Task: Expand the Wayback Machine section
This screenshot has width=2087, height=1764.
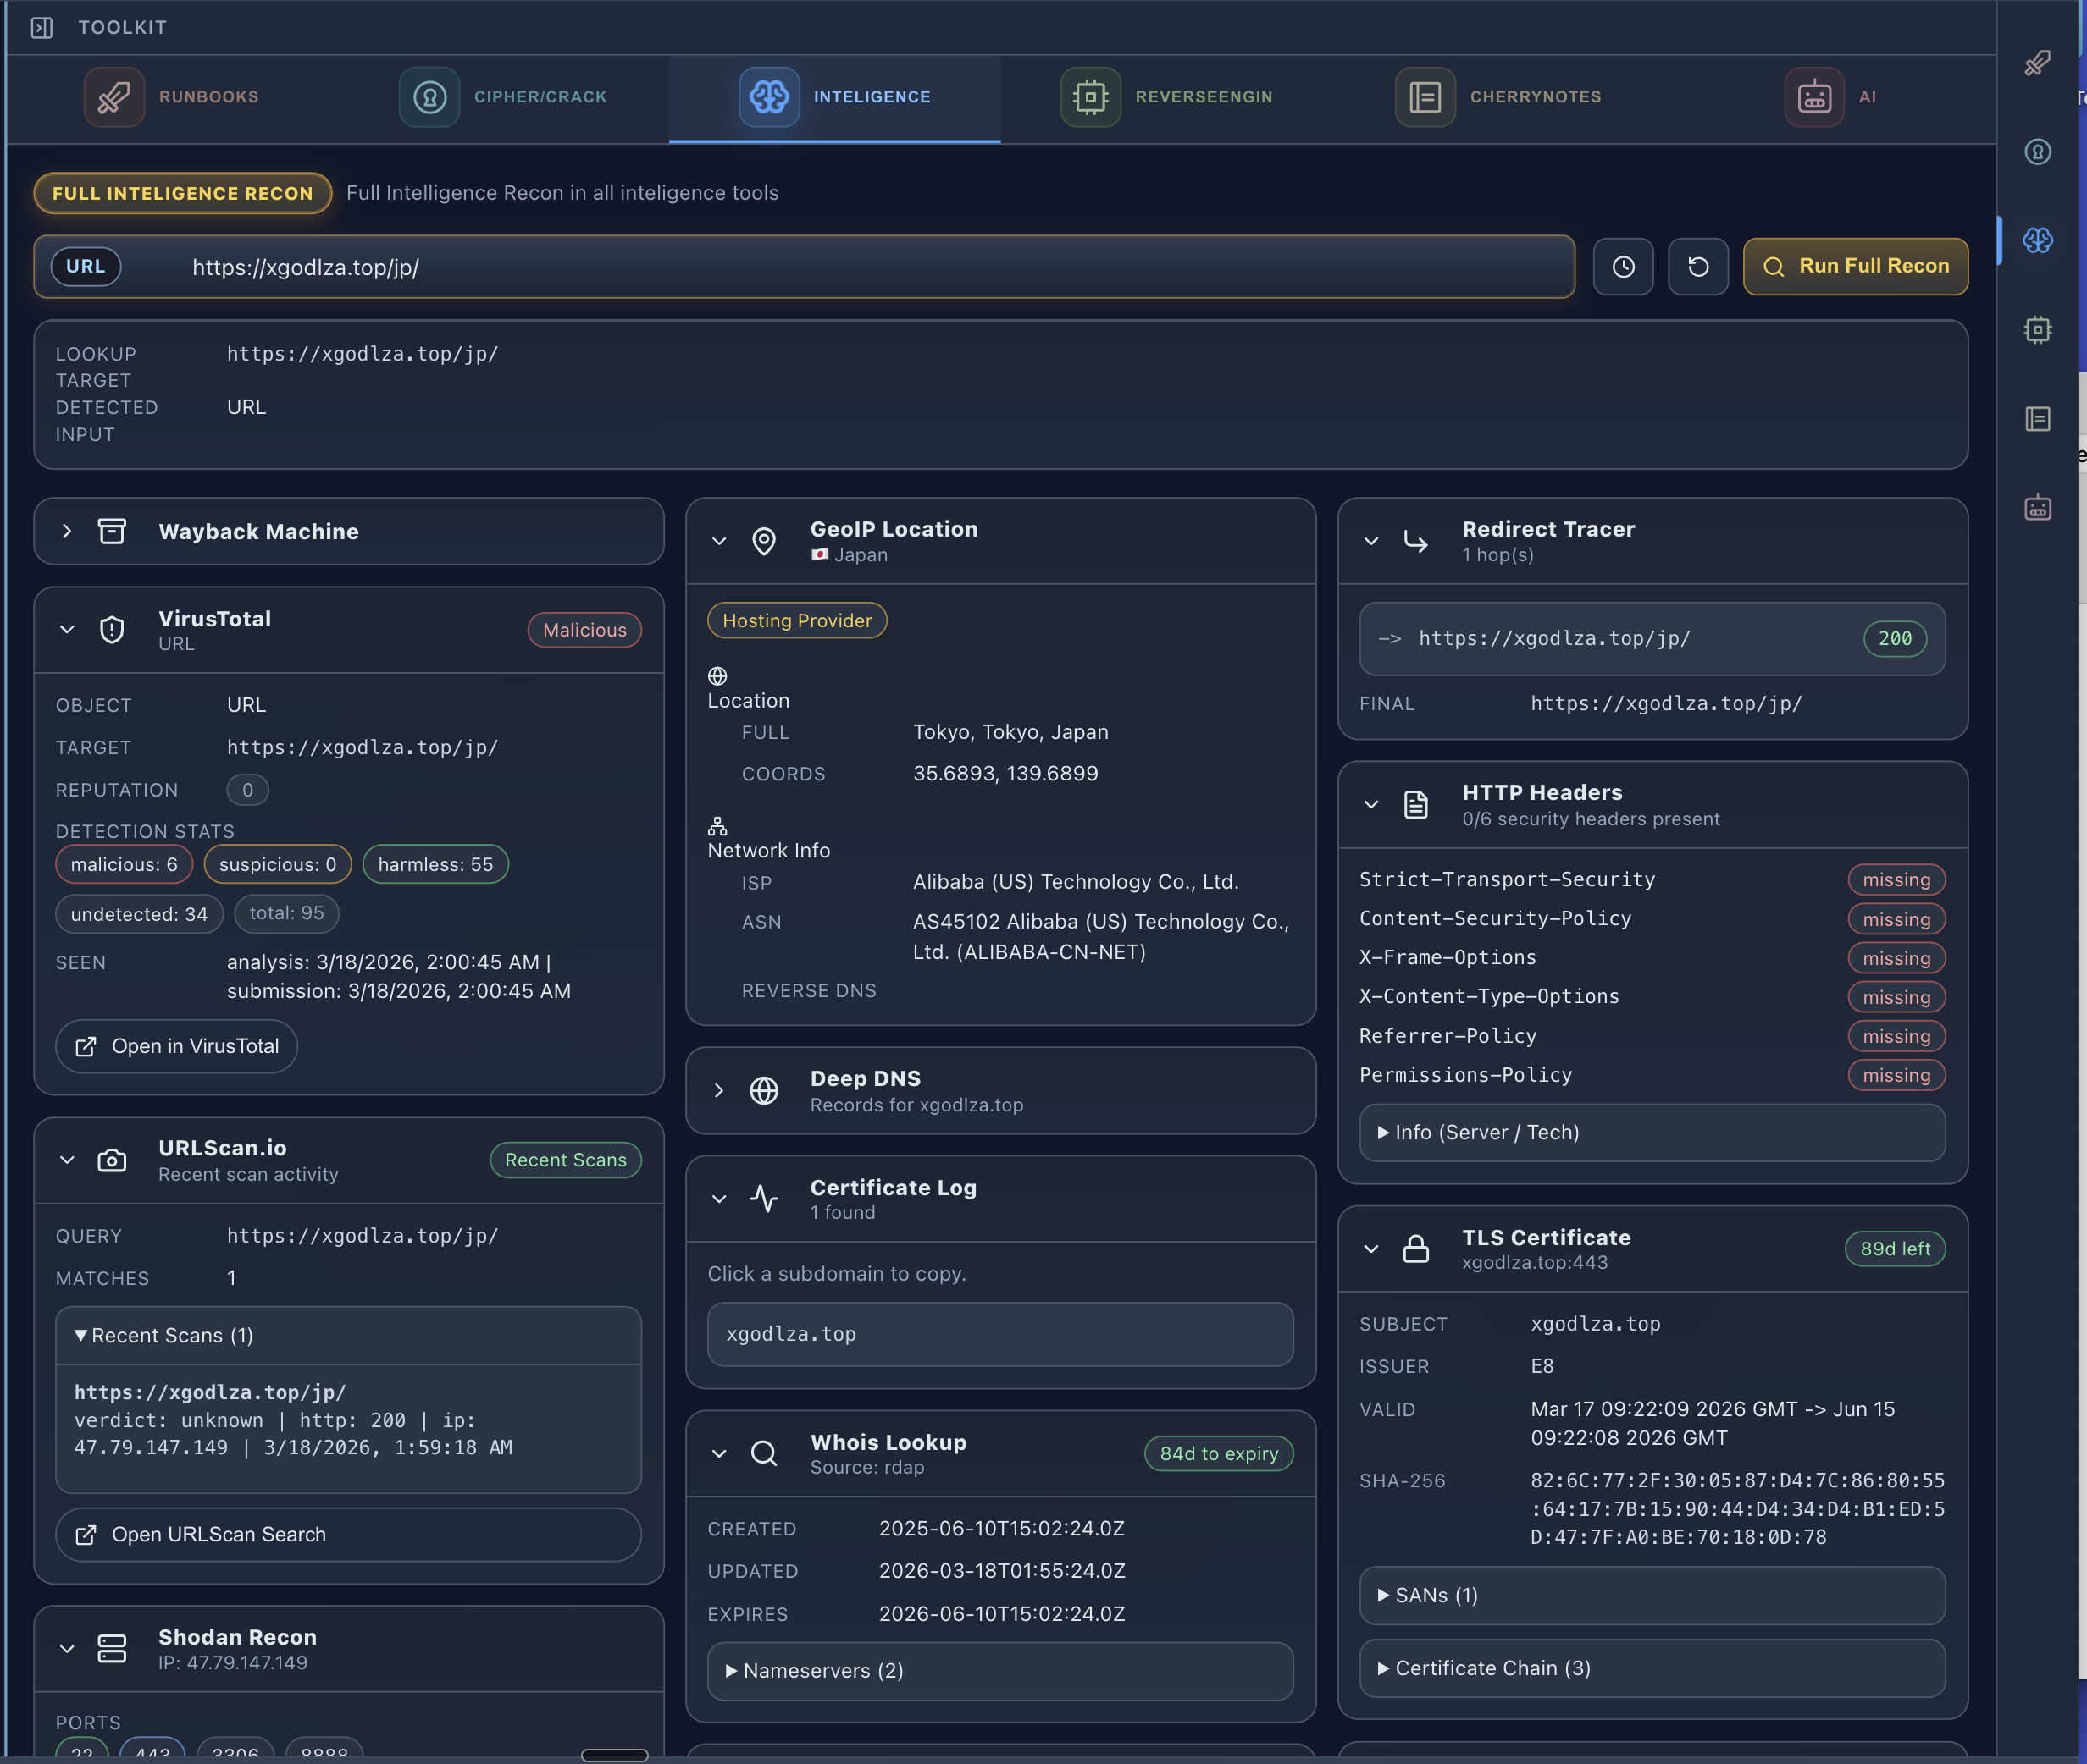Action: coord(67,531)
